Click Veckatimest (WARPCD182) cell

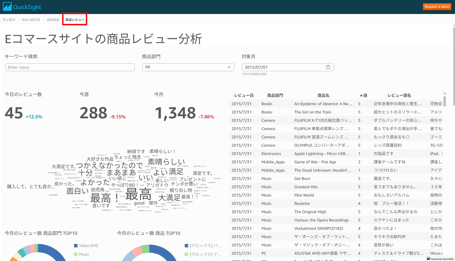click(x=319, y=229)
